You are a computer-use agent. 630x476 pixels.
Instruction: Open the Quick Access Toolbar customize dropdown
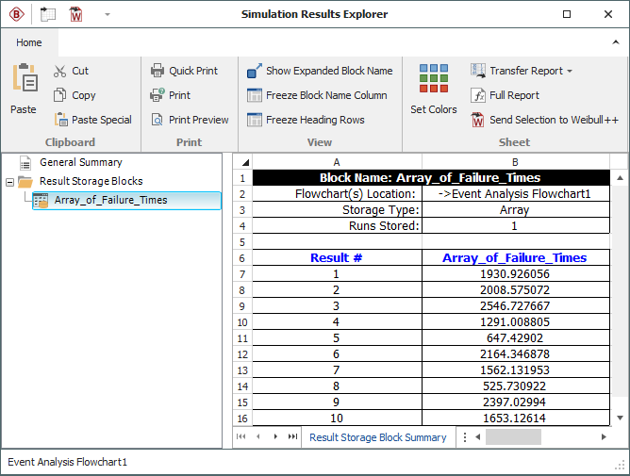pyautogui.click(x=108, y=15)
